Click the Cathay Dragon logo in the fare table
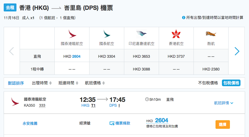Screen dimensions: 249x137 pos(72,34)
